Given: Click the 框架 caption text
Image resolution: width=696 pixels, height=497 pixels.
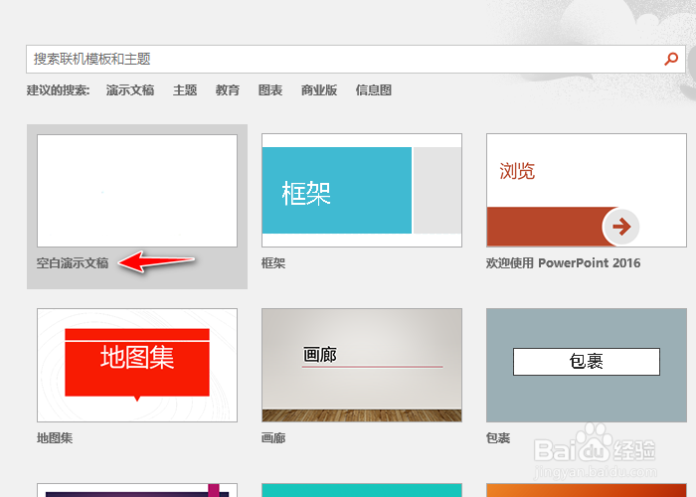Looking at the screenshot, I should point(273,263).
